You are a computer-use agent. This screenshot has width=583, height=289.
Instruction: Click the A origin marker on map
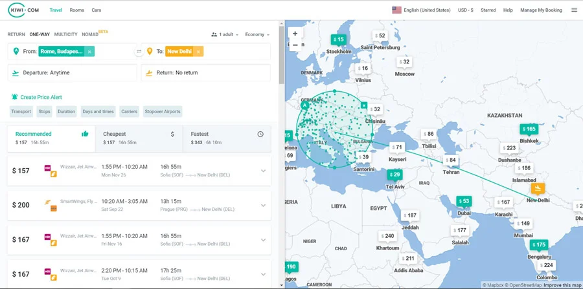click(x=305, y=106)
